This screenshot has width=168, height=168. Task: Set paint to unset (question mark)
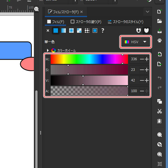point(103,31)
